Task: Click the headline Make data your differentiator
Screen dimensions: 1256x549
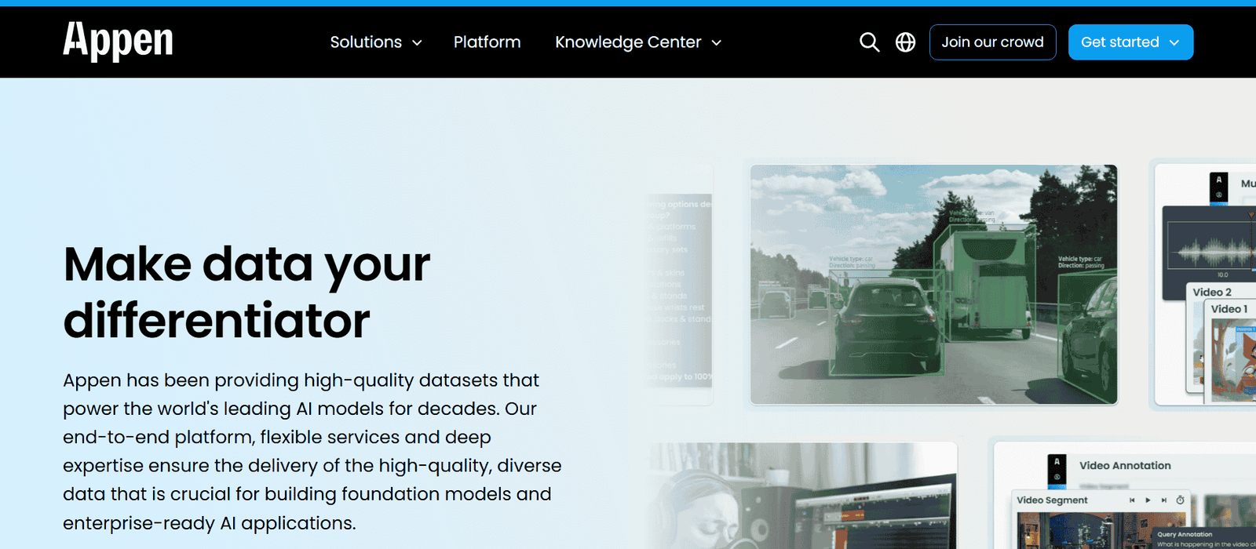Action: [246, 292]
